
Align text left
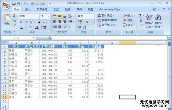coord(55,21)
